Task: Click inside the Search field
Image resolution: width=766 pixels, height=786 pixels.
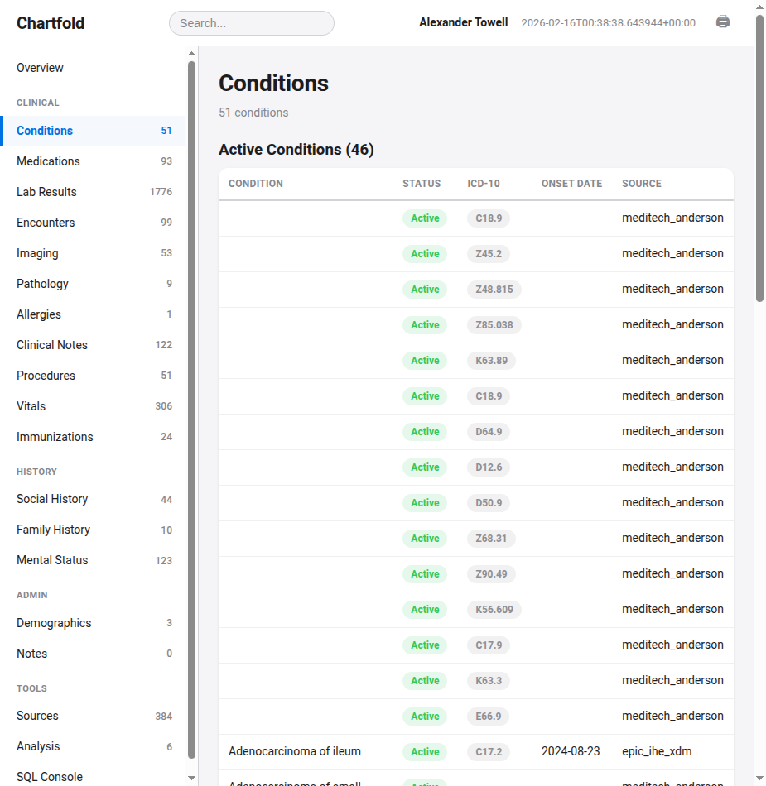Action: [251, 23]
